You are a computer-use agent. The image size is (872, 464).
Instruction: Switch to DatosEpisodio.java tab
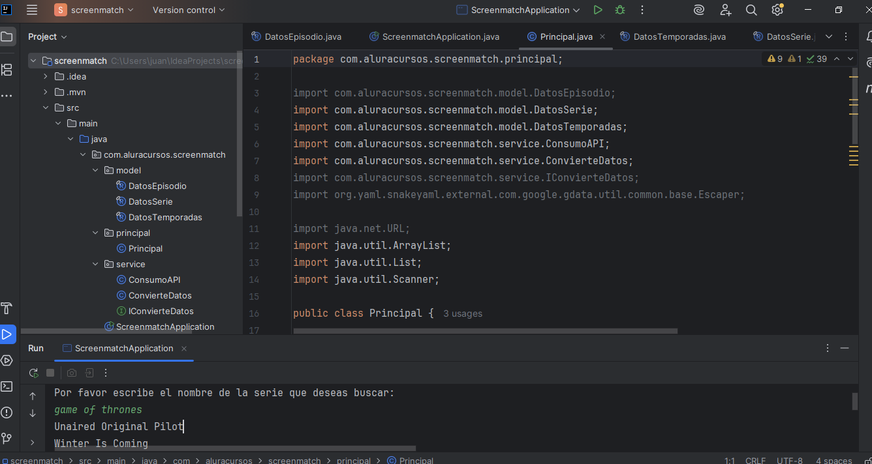(296, 36)
